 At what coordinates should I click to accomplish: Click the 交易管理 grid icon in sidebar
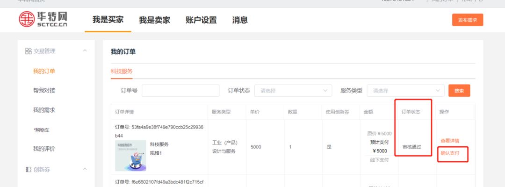[29, 51]
